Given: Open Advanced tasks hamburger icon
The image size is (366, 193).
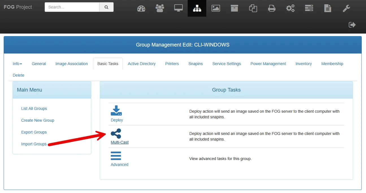Looking at the screenshot, I should coord(116,156).
